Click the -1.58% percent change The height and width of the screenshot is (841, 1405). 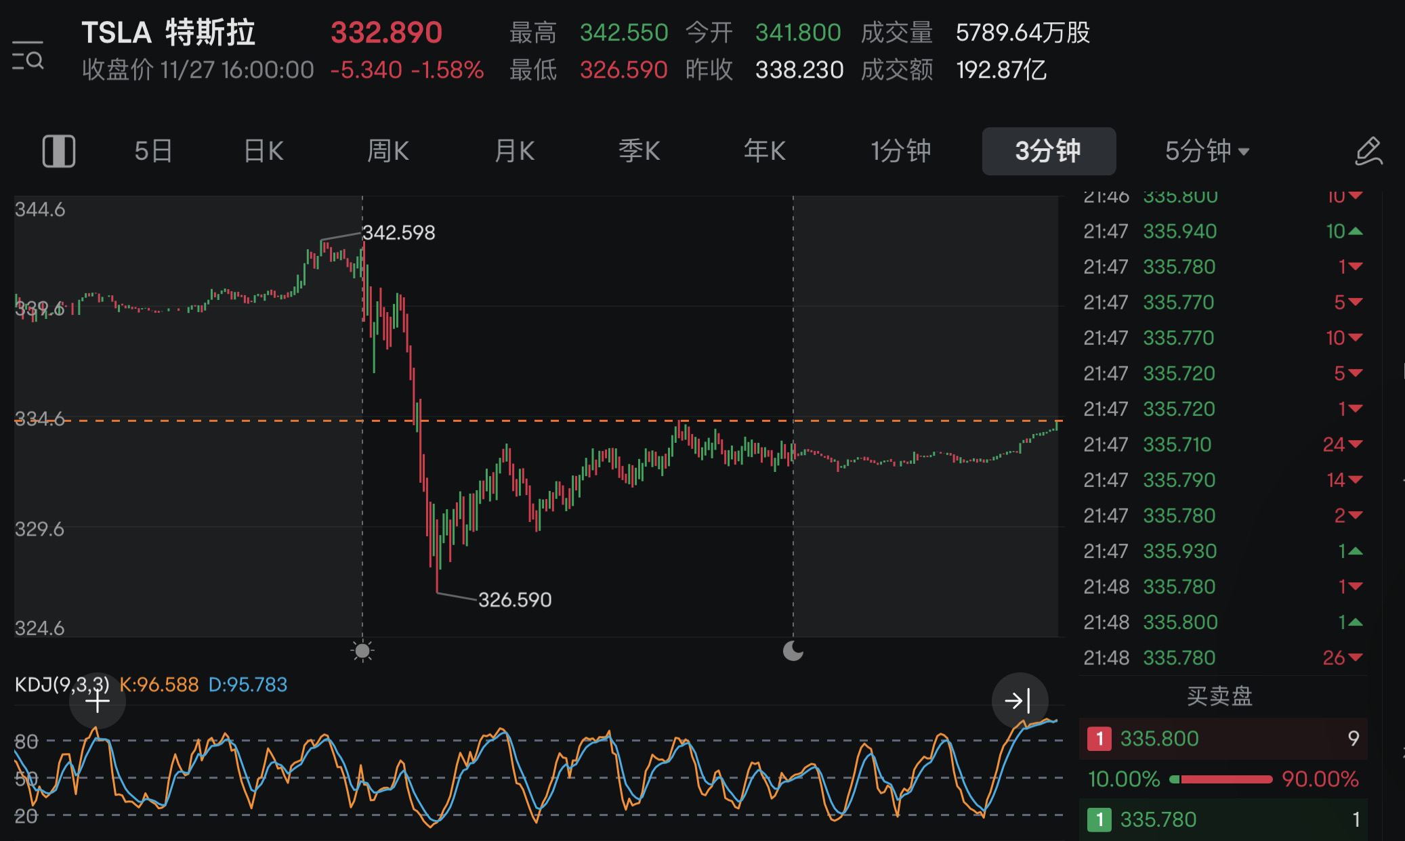pyautogui.click(x=448, y=70)
